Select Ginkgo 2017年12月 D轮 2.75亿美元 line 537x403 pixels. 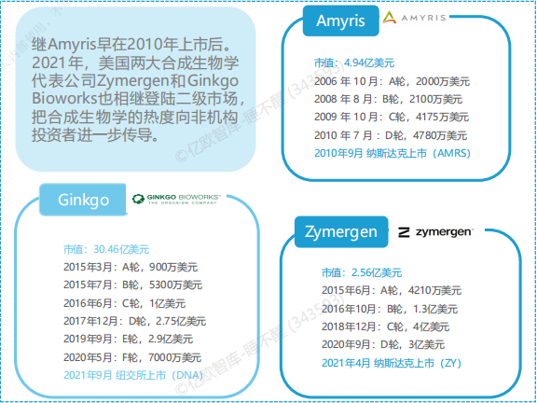point(134,321)
